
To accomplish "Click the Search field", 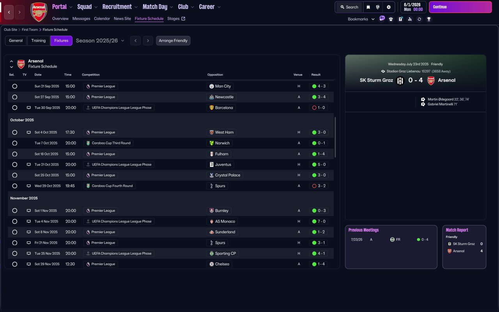I will (349, 7).
